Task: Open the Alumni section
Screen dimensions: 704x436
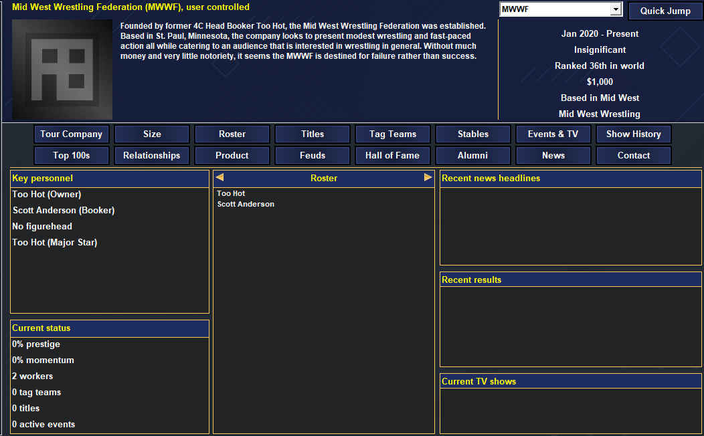Action: click(x=473, y=156)
